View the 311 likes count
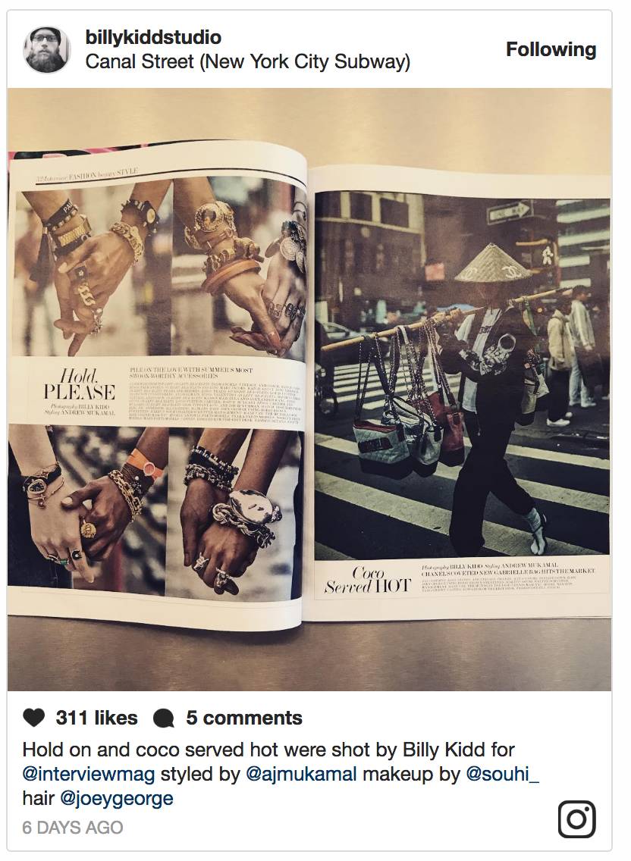631x861 pixels. coord(97,719)
